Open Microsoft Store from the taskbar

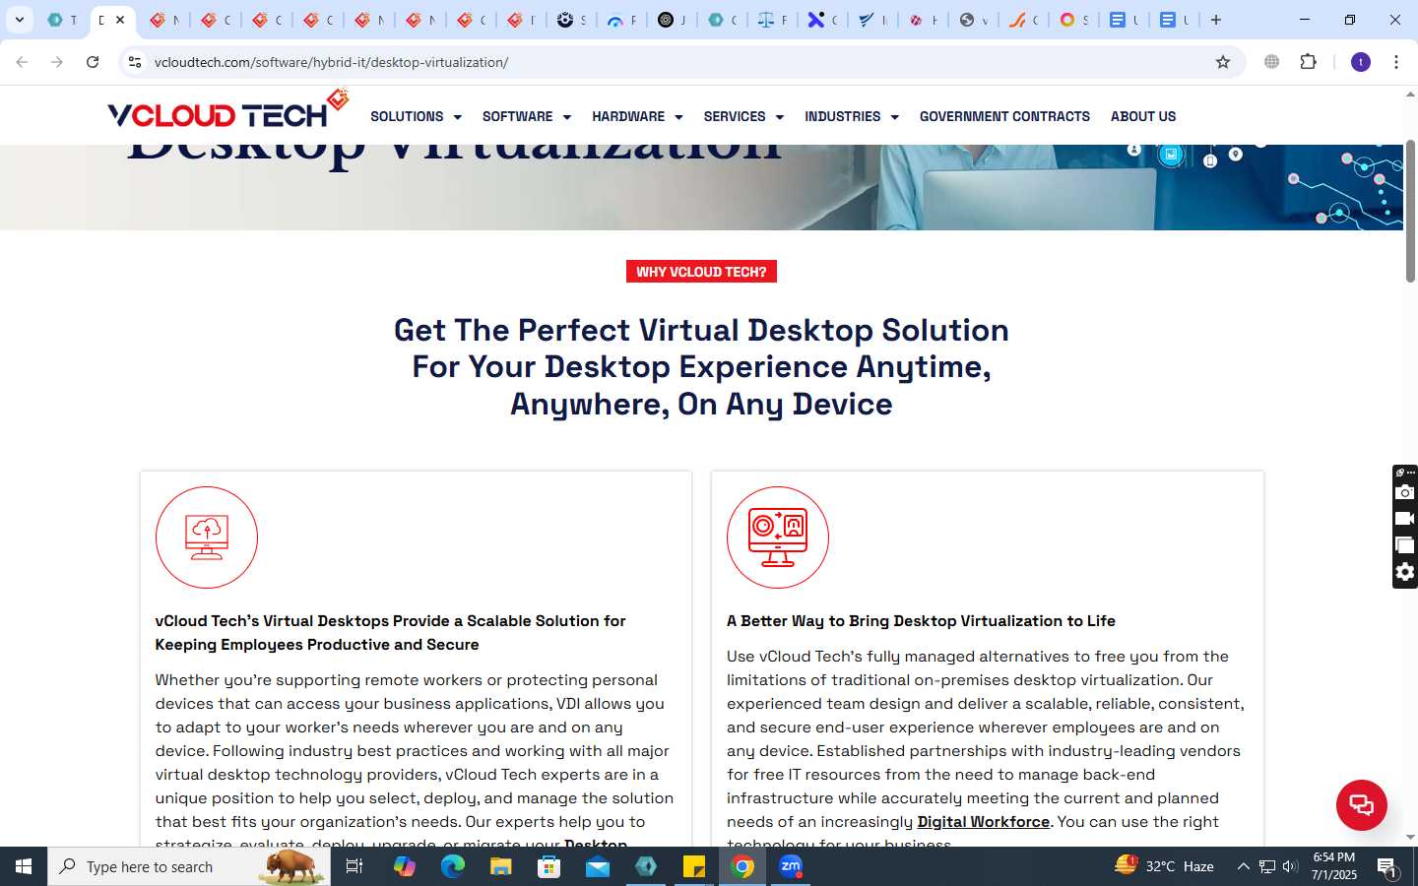(548, 866)
